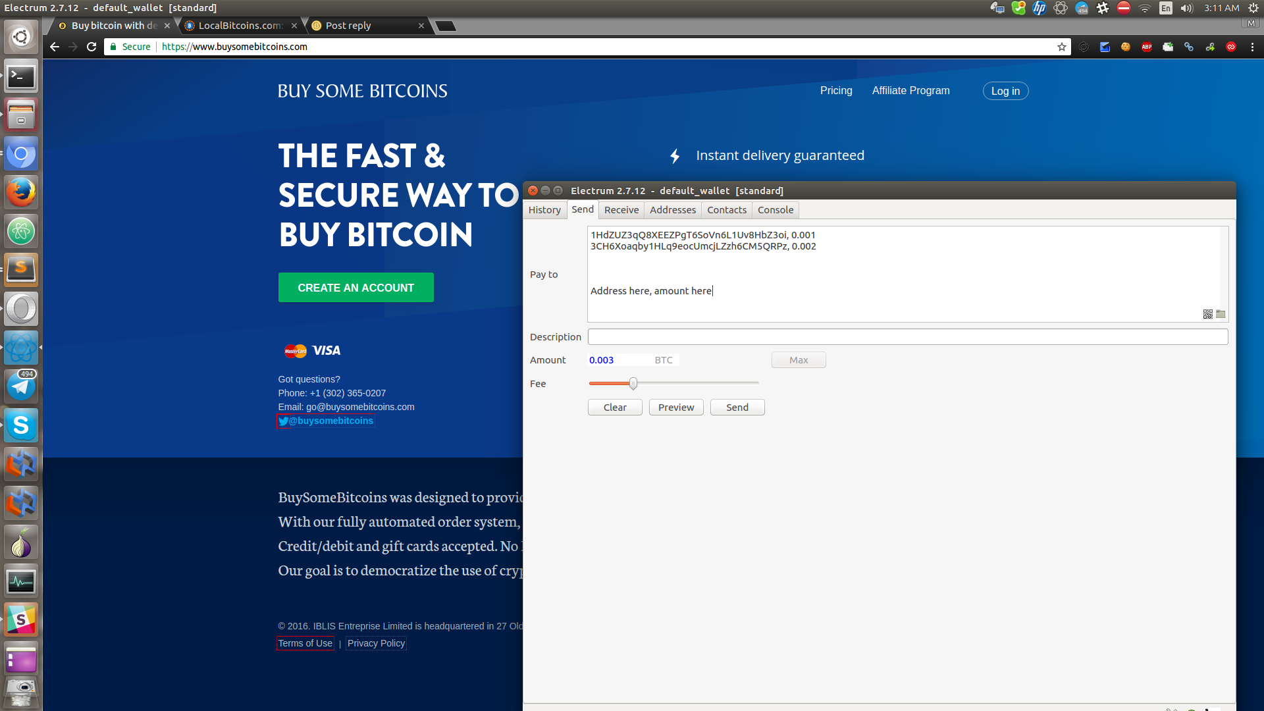Switch the En keyboard layout indicator

point(1166,8)
